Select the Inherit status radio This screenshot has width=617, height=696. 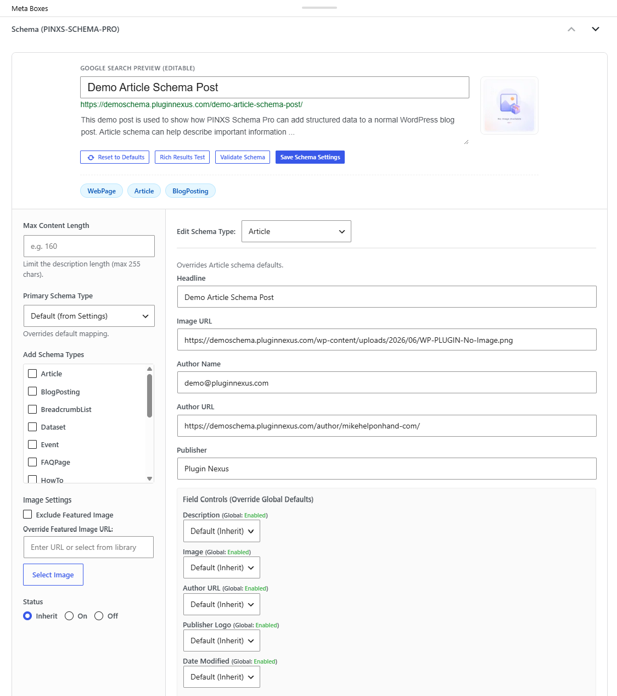pos(27,616)
